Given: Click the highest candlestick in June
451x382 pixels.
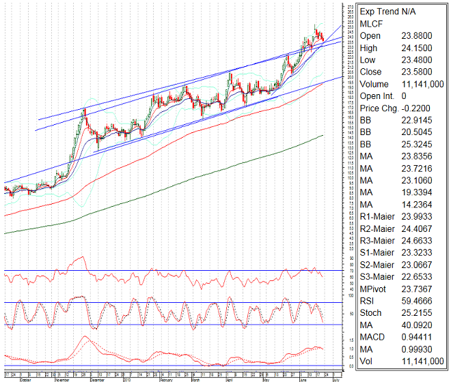Looking at the screenshot, I should click(315, 29).
